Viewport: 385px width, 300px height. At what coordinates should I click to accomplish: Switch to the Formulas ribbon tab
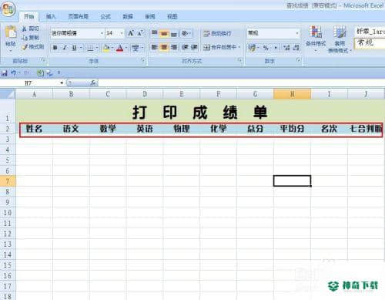105,16
